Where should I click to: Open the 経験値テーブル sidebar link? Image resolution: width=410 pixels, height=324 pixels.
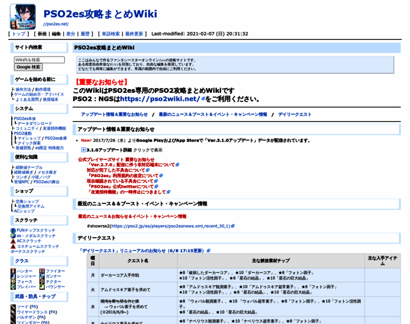click(29, 167)
